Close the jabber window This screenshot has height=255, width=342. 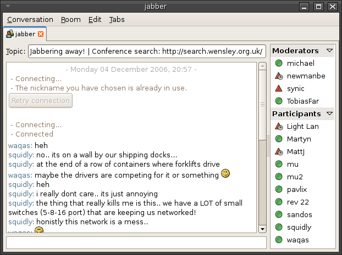[333, 7]
